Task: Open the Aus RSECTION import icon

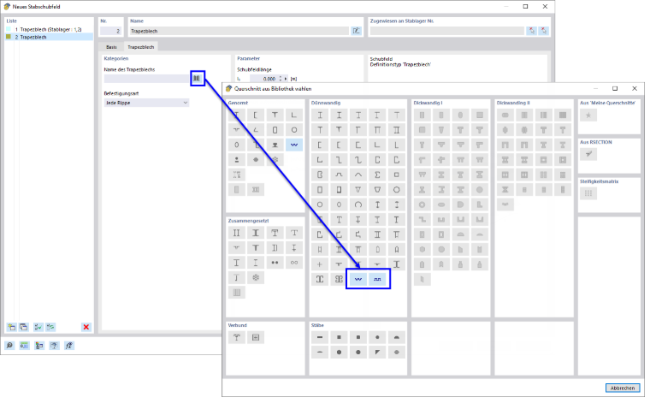Action: (x=588, y=154)
